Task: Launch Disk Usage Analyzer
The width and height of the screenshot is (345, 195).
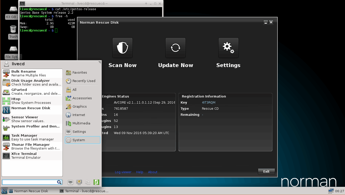Action: pos(32,83)
